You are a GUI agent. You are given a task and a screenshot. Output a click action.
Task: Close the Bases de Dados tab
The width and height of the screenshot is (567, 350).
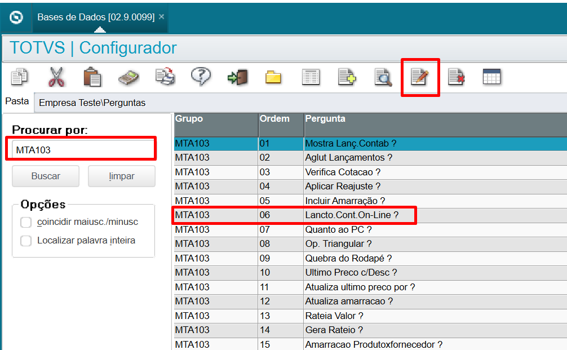(162, 17)
